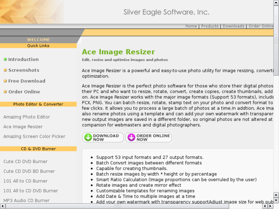Viewport: 279px width, 209px height.
Task: Click the horizontal scrollbar left arrow
Action: coord(3,206)
